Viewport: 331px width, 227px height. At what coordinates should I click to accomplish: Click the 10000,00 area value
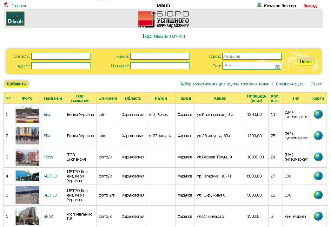coord(255,157)
